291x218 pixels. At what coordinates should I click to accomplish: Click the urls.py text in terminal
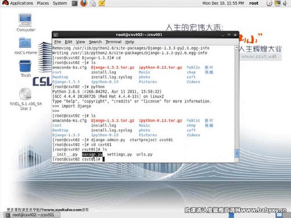click(144, 154)
